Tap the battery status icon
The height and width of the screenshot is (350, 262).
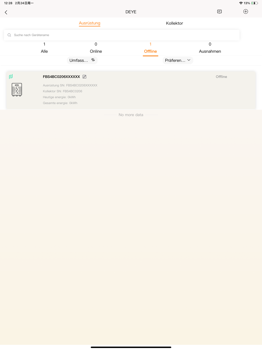pos(254,3)
